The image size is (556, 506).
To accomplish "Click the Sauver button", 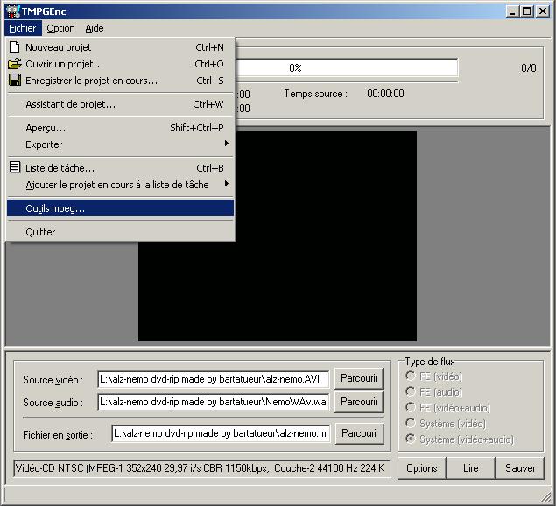I will [x=519, y=468].
